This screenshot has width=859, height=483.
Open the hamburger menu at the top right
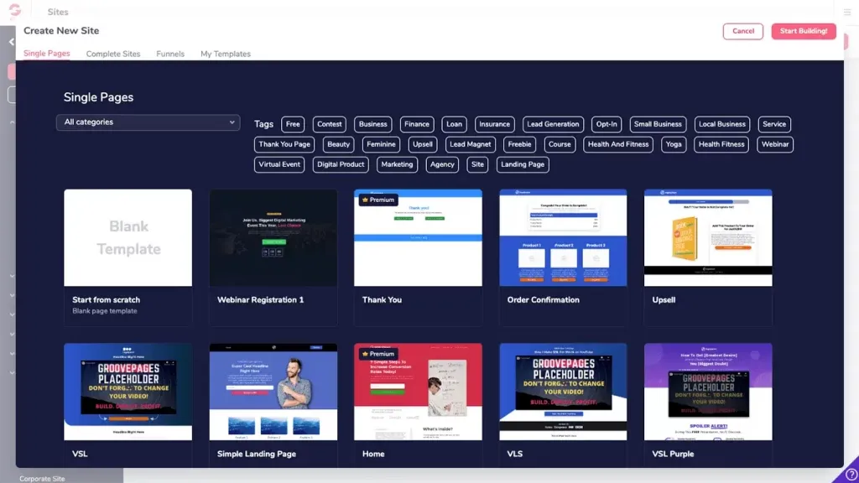(x=847, y=12)
